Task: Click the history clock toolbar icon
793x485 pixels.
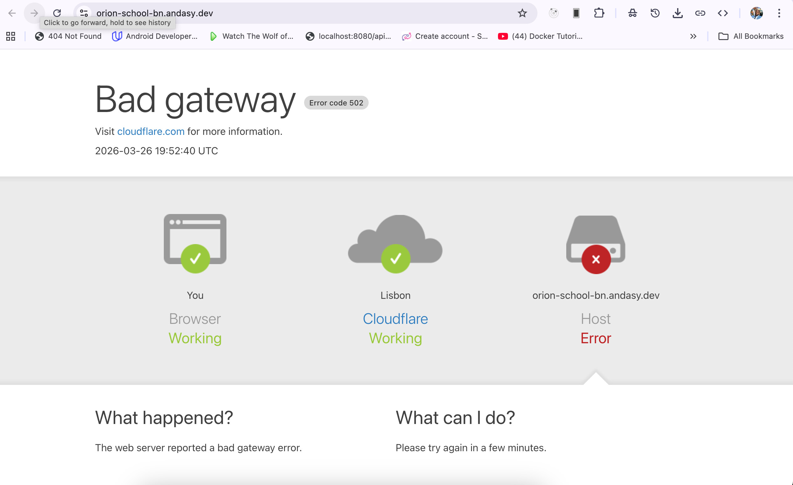Action: (655, 13)
